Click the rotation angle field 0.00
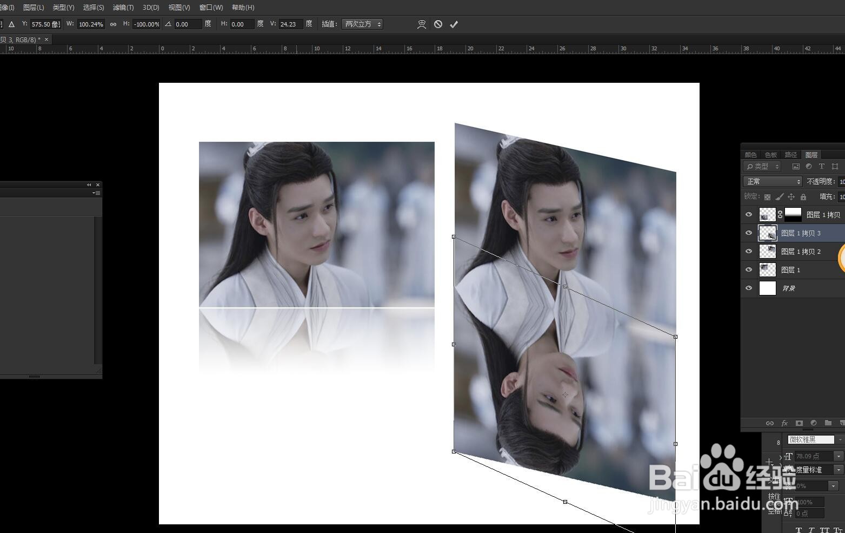This screenshot has width=845, height=533. point(188,24)
